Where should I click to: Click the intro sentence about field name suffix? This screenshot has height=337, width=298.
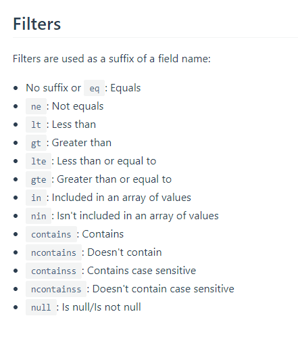coord(111,59)
